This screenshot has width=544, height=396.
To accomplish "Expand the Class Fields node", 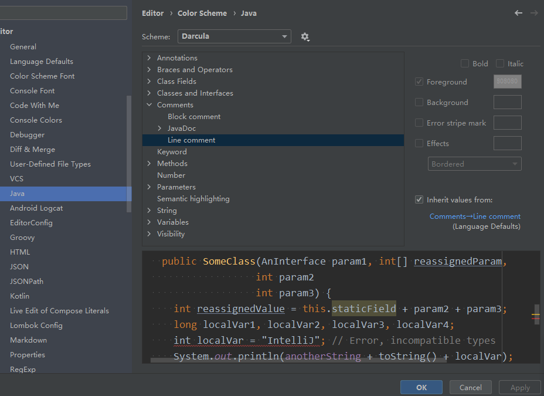I will click(x=149, y=81).
